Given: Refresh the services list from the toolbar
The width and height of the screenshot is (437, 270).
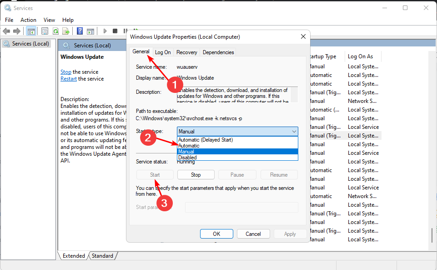Looking at the screenshot, I should tap(55, 31).
